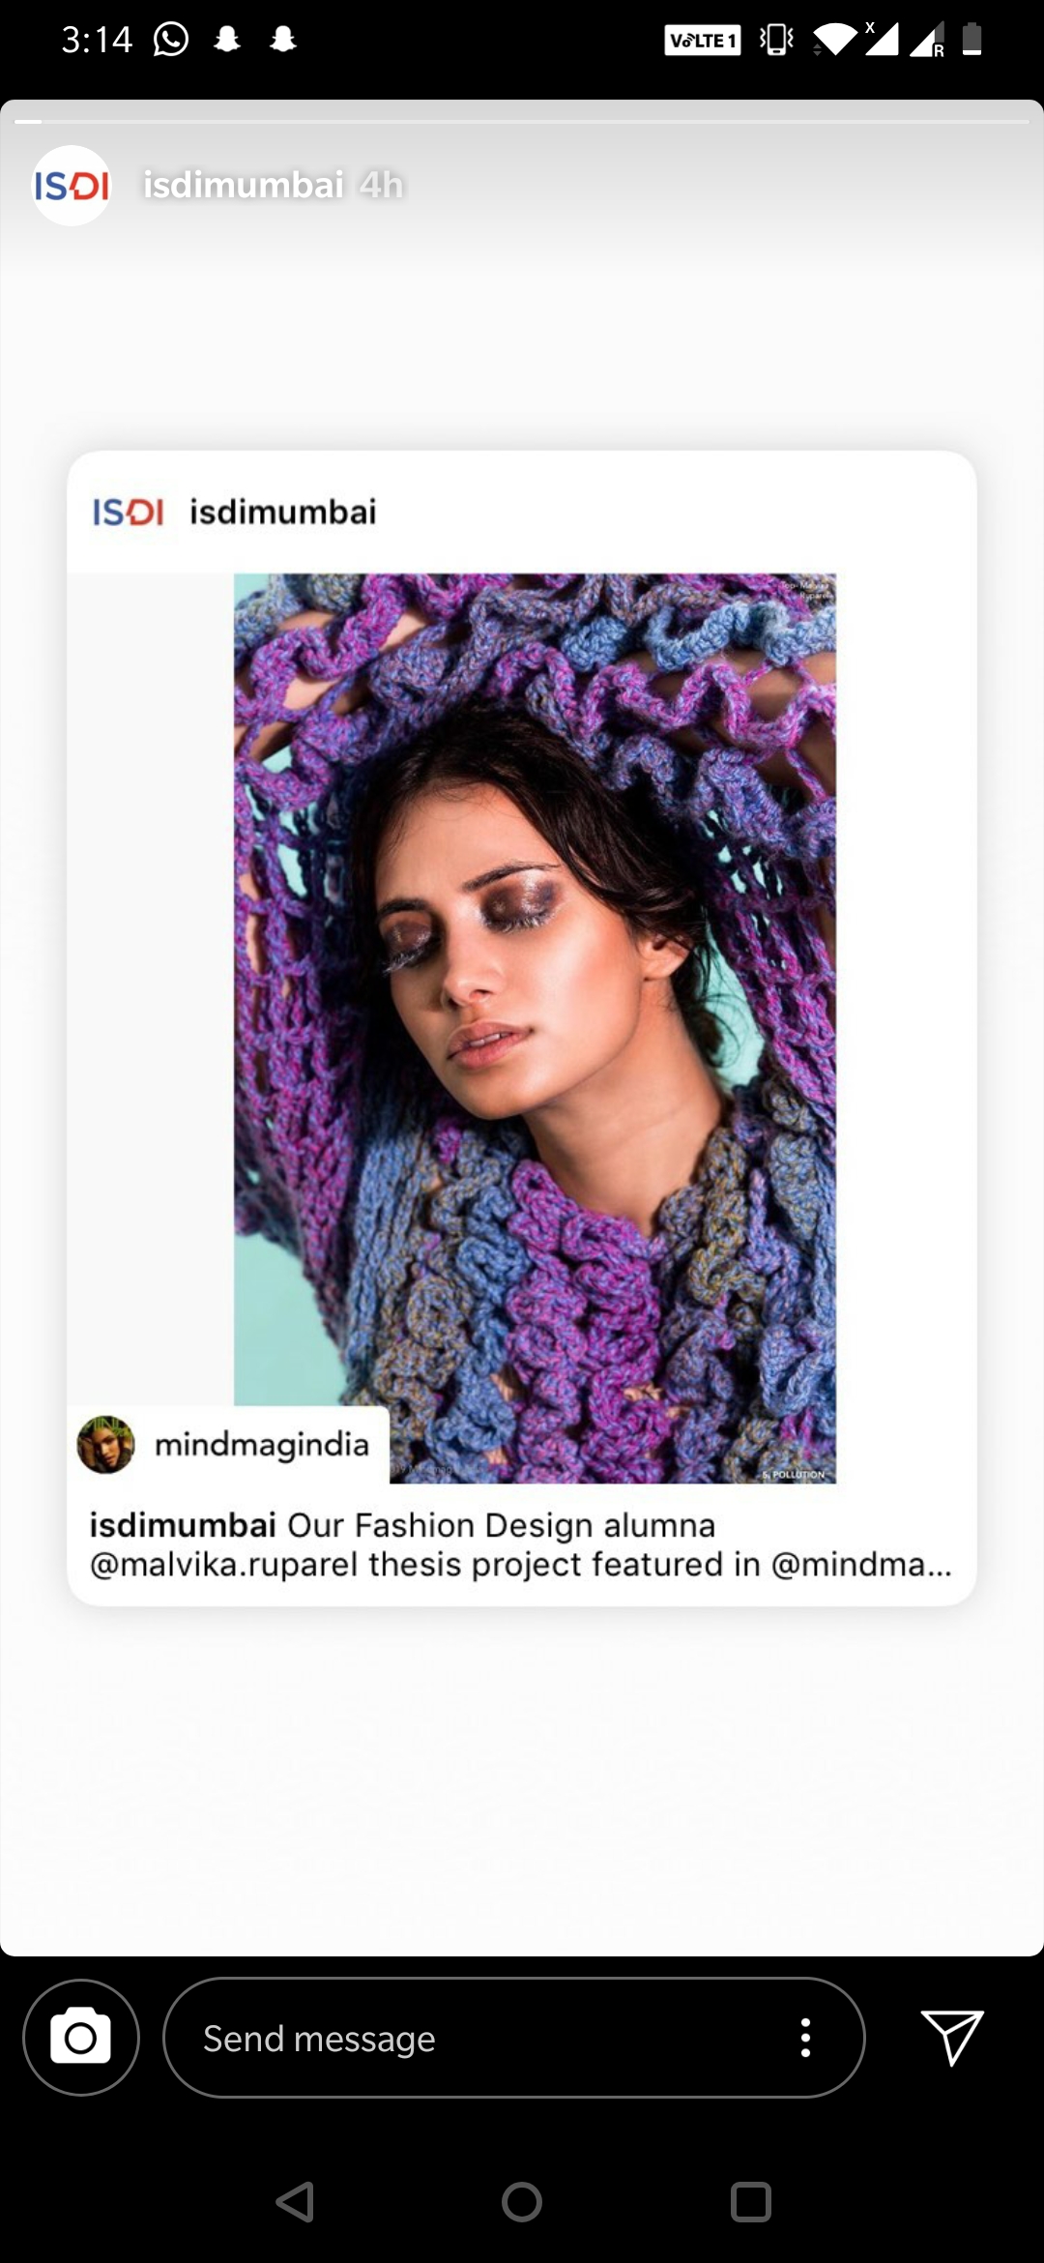Tap the mindmagindia avatar thumbnail
This screenshot has height=2263, width=1044.
point(105,1445)
